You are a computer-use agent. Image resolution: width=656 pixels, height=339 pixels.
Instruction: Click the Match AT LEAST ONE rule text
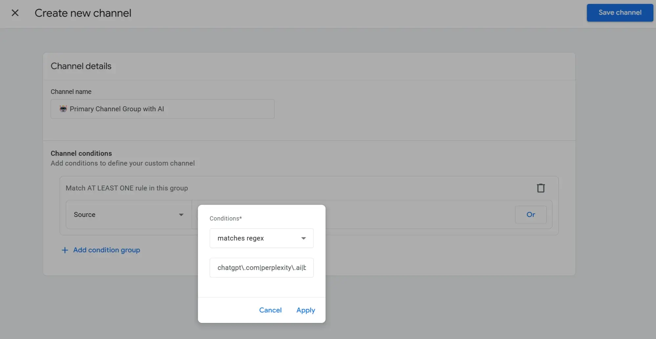[127, 188]
